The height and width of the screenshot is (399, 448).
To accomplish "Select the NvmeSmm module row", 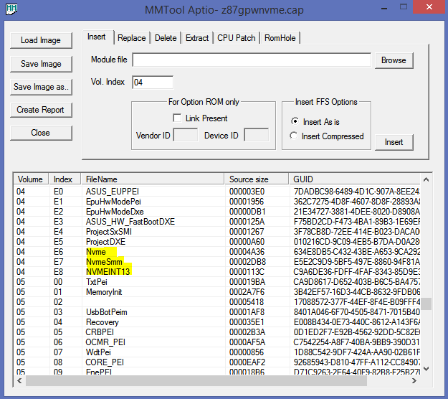I will click(217, 262).
